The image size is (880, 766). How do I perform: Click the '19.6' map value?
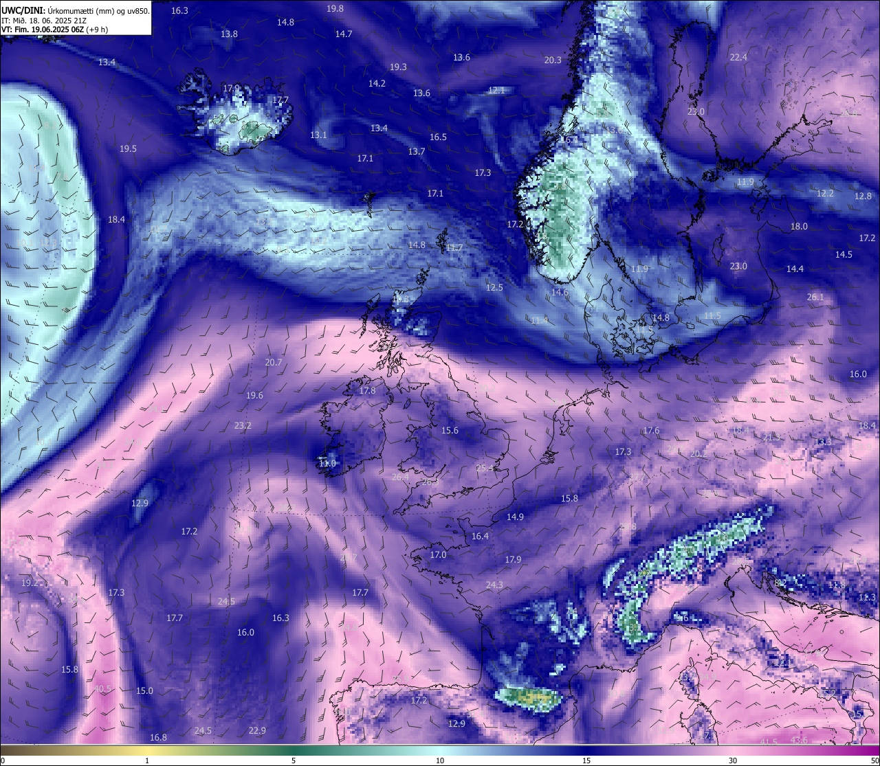254,395
